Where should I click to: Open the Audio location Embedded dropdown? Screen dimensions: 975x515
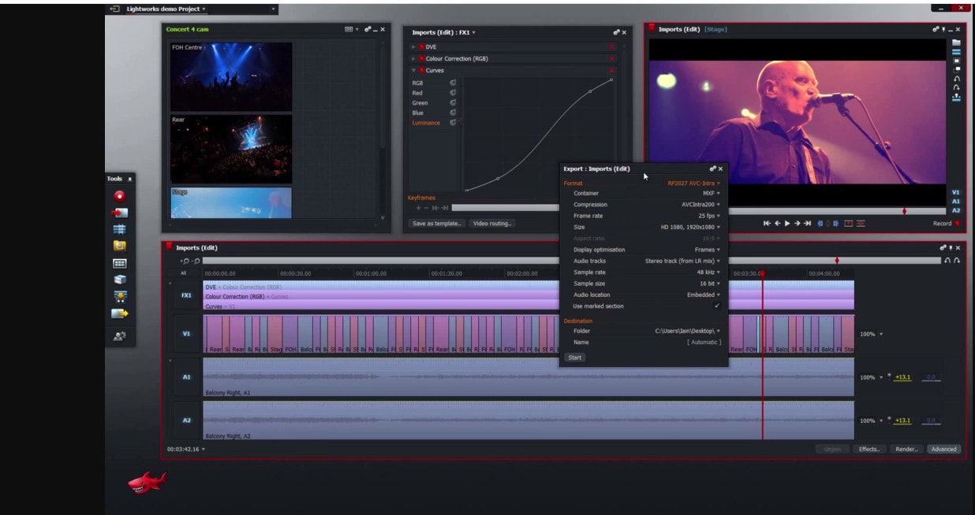tap(704, 295)
